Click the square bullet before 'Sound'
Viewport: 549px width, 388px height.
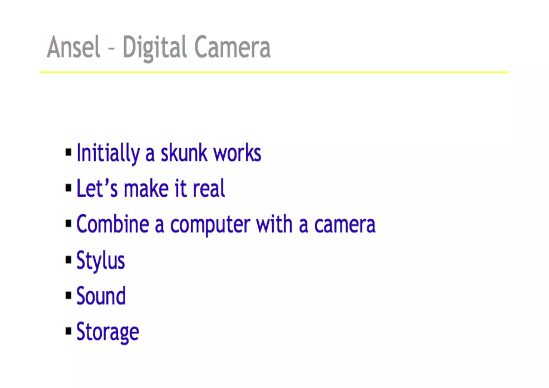(x=69, y=295)
